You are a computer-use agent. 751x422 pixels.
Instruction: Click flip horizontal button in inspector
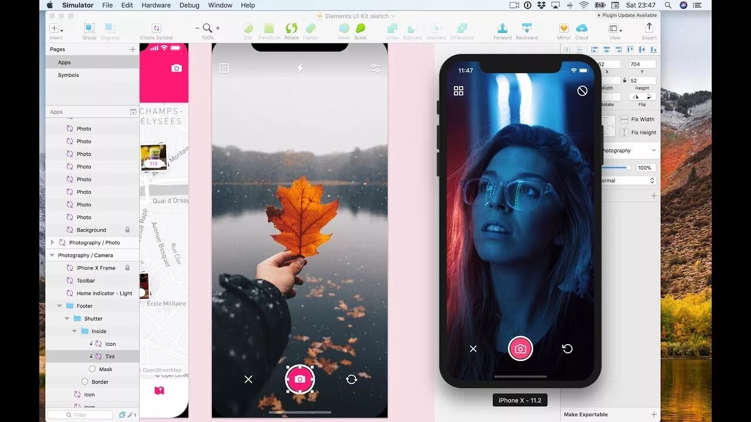[636, 96]
